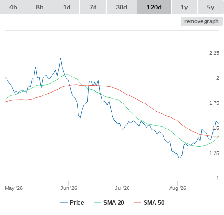This screenshot has height=215, width=224.
Task: Click the green SMA 20 legend marker
Action: (x=97, y=203)
